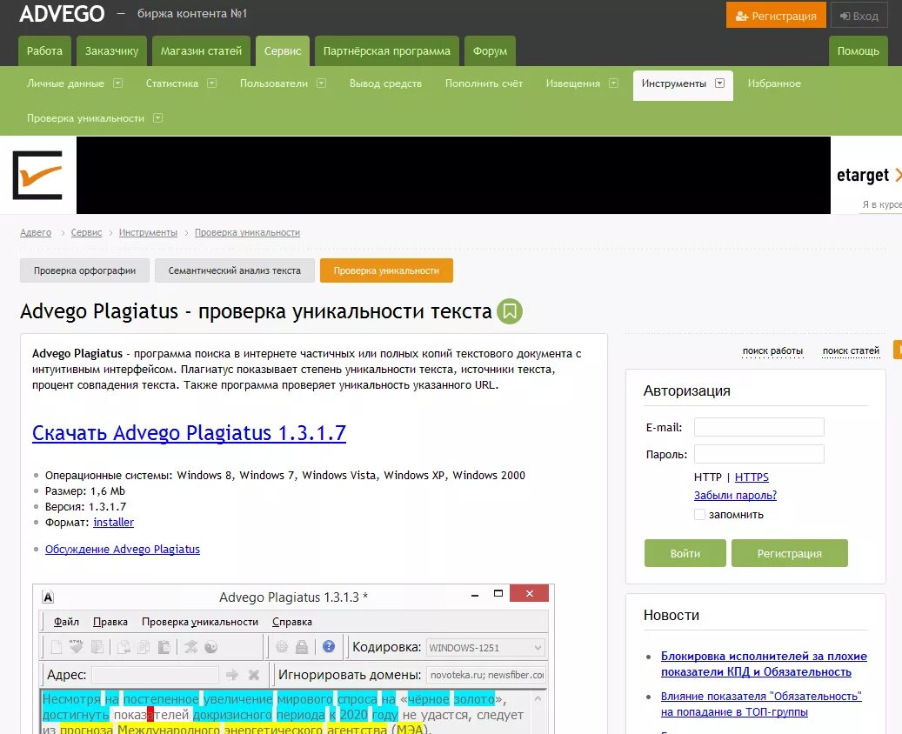The width and height of the screenshot is (902, 734).
Task: Open the Работа tab
Action: (x=44, y=50)
